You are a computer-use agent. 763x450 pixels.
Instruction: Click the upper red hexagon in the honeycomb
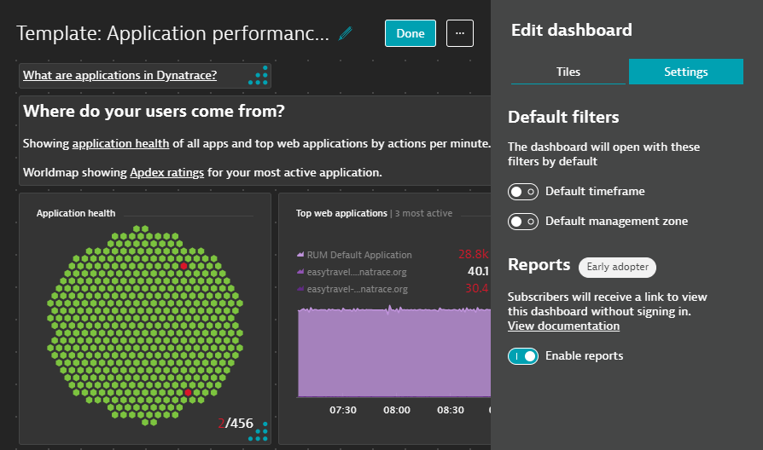coord(183,266)
